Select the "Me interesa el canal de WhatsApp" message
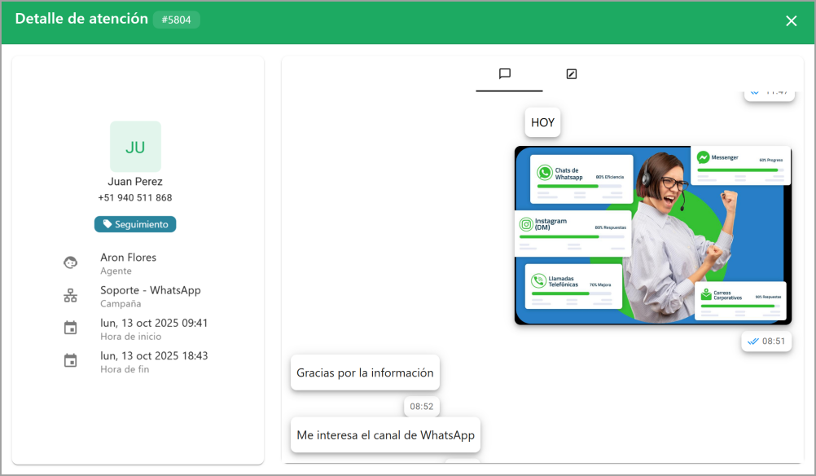 tap(385, 435)
